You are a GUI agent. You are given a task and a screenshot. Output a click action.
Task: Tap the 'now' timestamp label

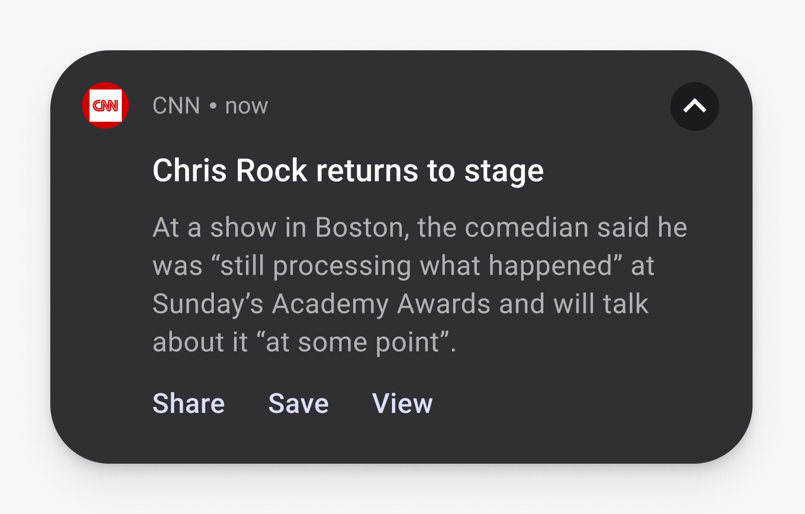pos(246,106)
